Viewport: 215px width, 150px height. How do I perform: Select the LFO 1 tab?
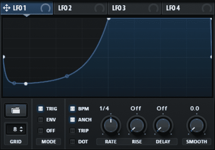[27, 8]
